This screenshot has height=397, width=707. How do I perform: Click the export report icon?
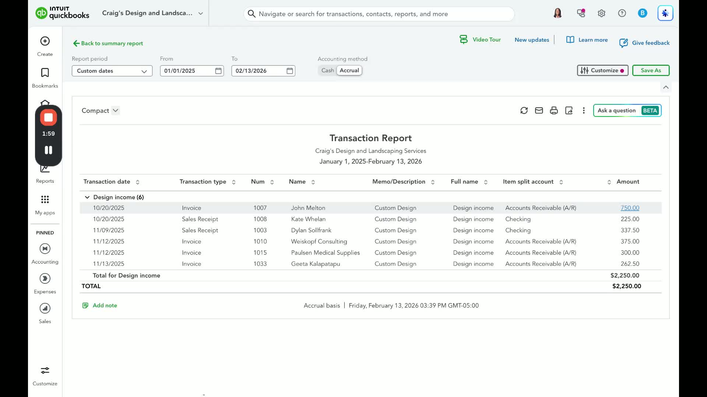click(569, 111)
